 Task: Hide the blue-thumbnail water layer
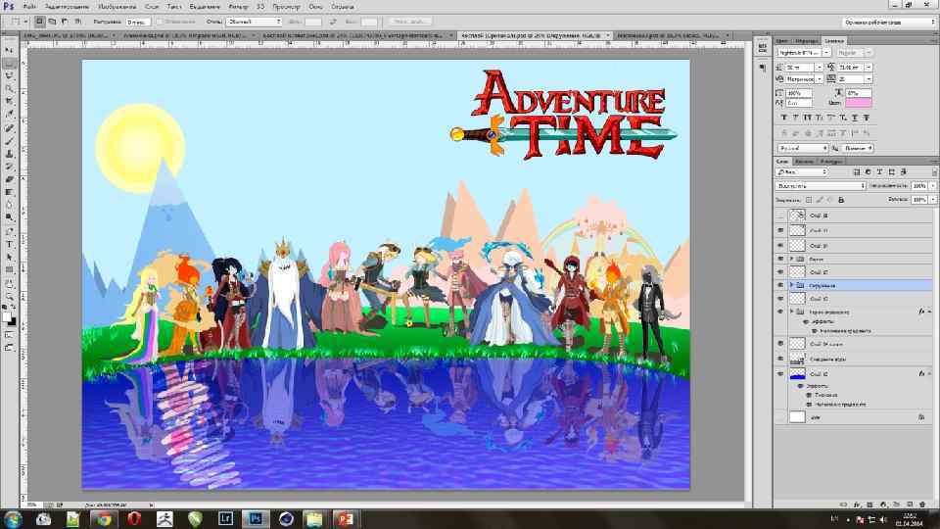tap(780, 374)
